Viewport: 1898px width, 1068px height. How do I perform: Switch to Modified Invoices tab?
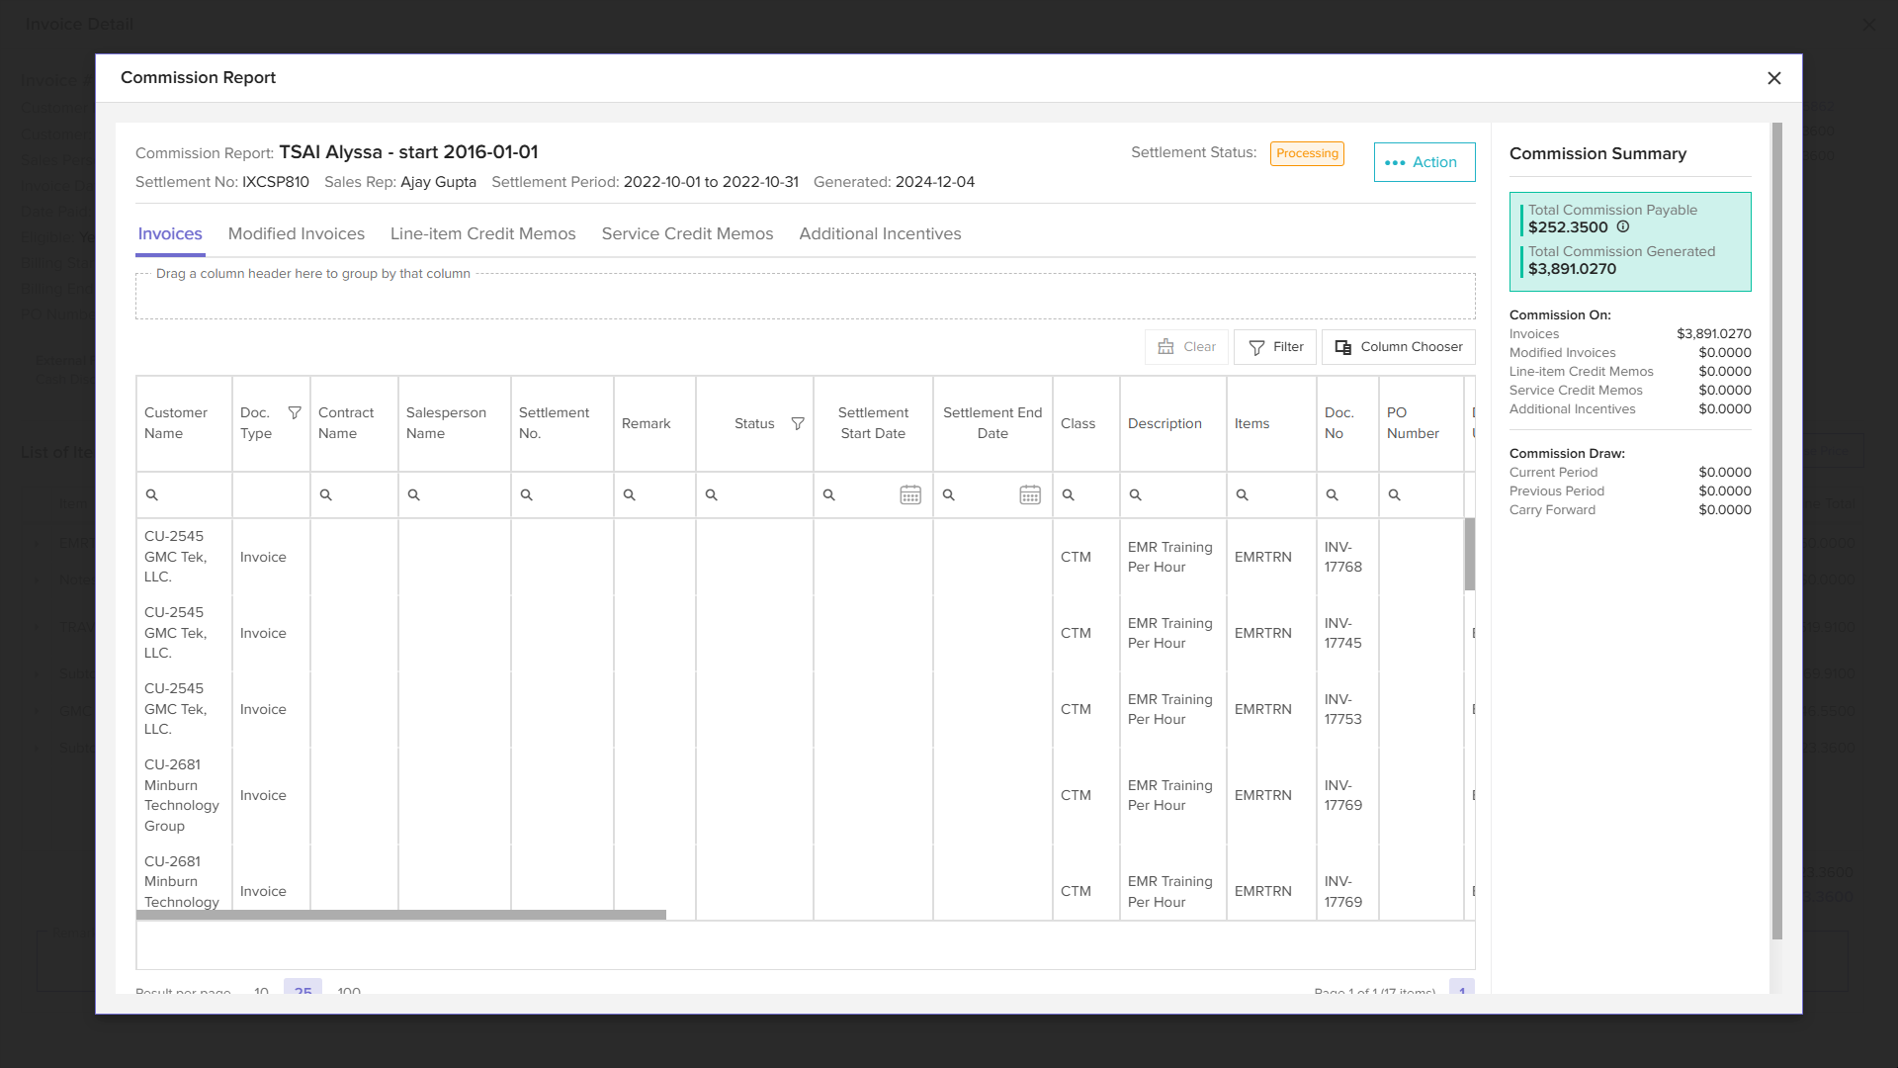click(296, 233)
